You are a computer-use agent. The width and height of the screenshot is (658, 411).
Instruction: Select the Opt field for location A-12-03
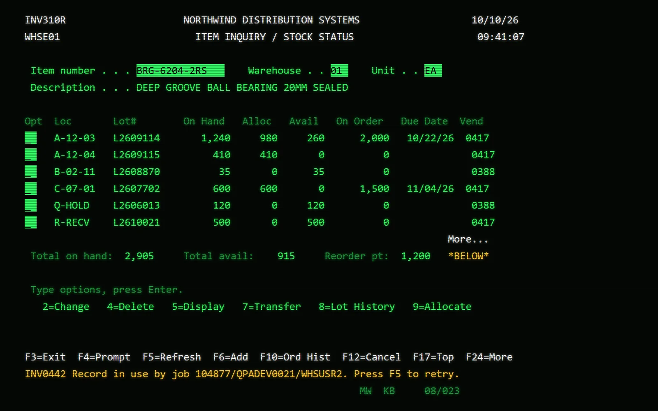click(30, 138)
